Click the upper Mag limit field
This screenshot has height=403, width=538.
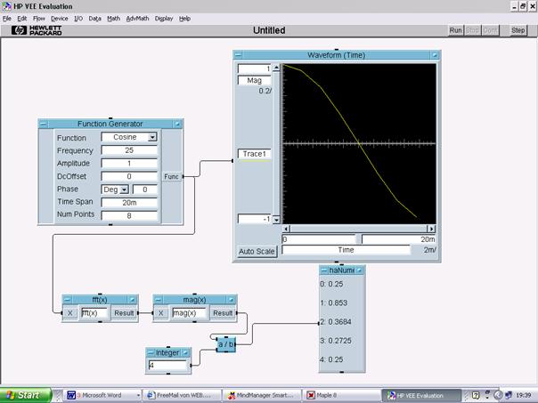coord(254,69)
